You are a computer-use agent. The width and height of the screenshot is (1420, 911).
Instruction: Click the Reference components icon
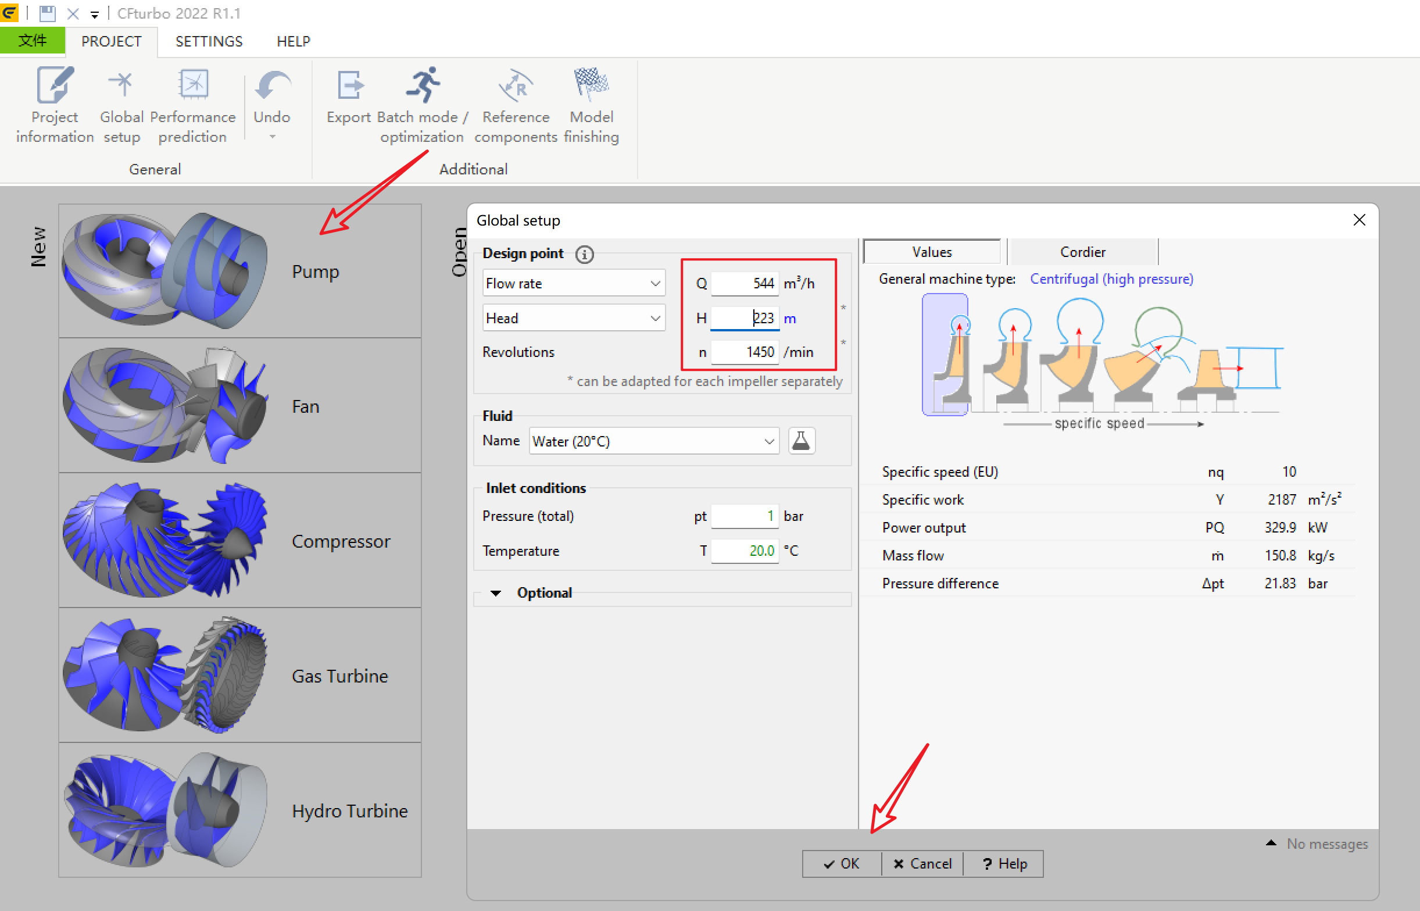pyautogui.click(x=516, y=86)
